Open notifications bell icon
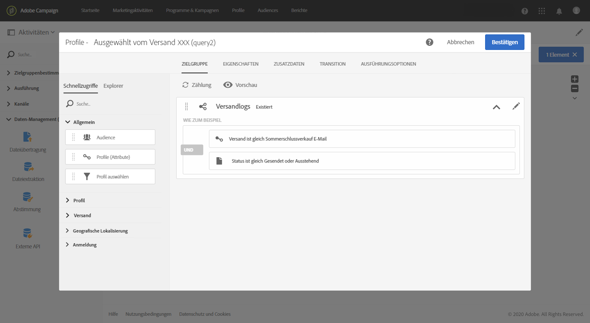 (559, 11)
